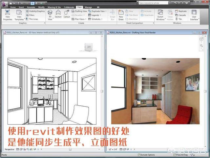Open the Collaborate ribbon tab

(69, 7)
